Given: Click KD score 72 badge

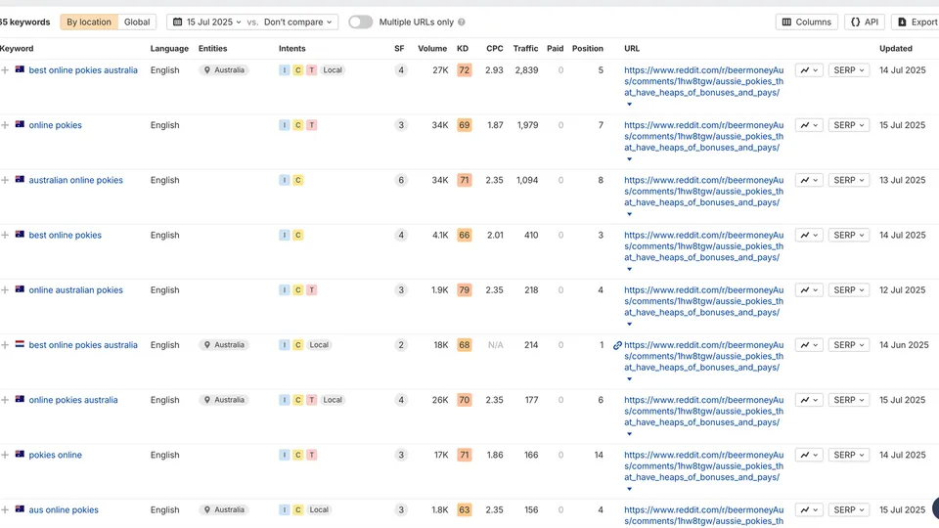Looking at the screenshot, I should (464, 70).
